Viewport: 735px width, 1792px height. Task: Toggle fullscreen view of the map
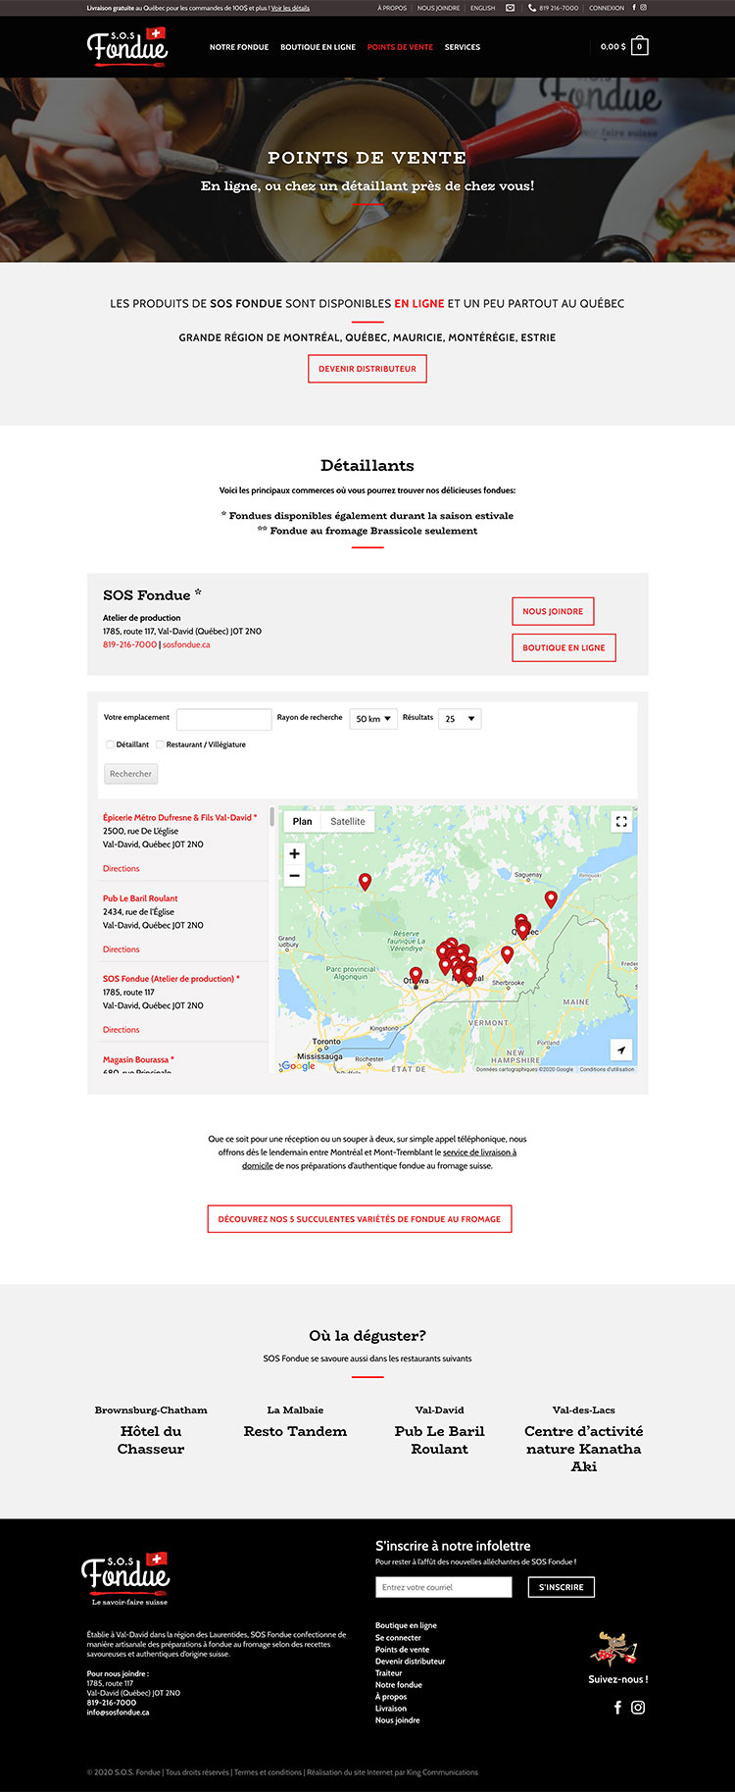621,822
